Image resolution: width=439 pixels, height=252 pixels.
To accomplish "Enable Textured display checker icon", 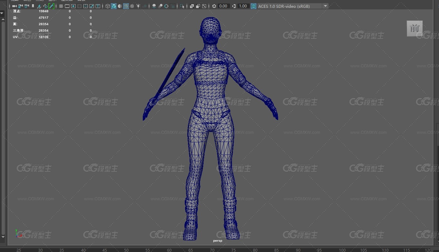I will (132, 6).
